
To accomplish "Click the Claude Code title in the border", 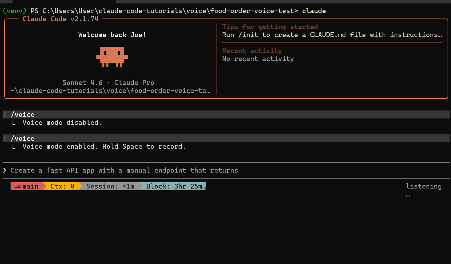I will (44, 19).
